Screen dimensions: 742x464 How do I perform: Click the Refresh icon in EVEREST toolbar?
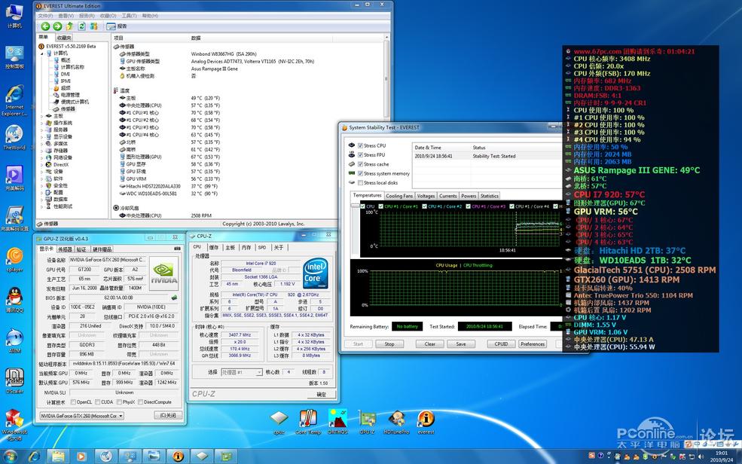[x=81, y=26]
